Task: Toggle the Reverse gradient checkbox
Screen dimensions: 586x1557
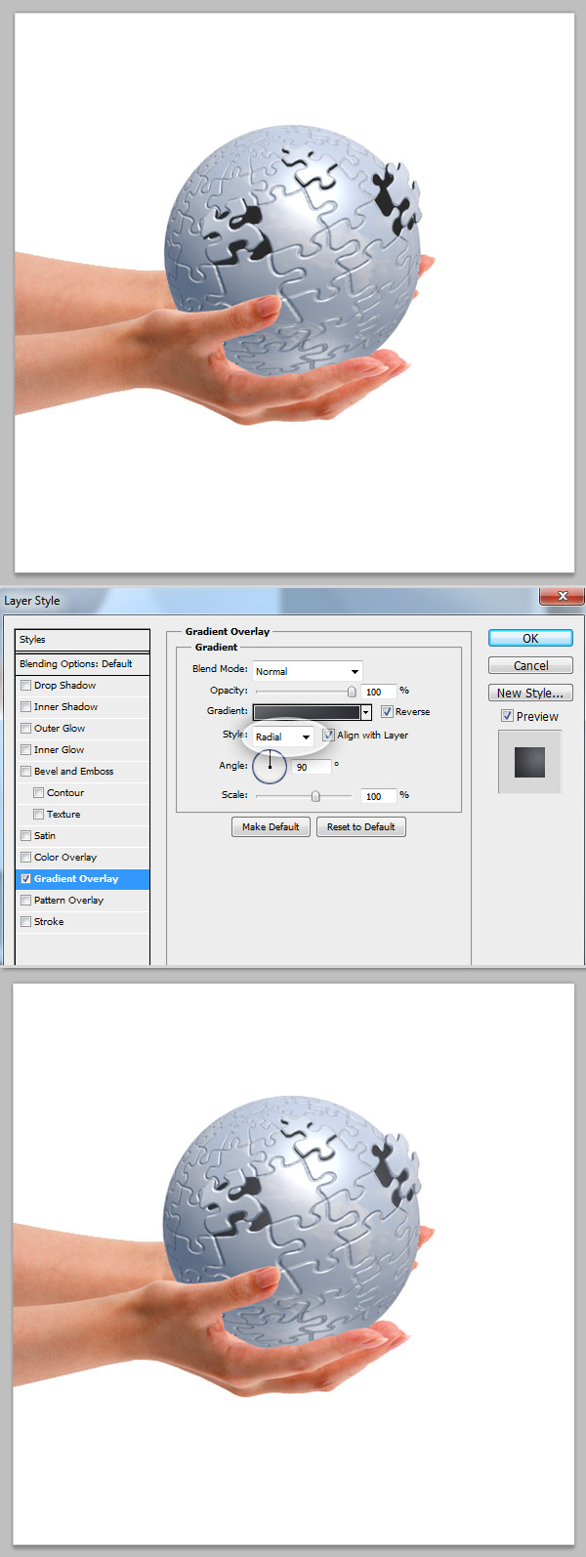Action: pyautogui.click(x=387, y=712)
